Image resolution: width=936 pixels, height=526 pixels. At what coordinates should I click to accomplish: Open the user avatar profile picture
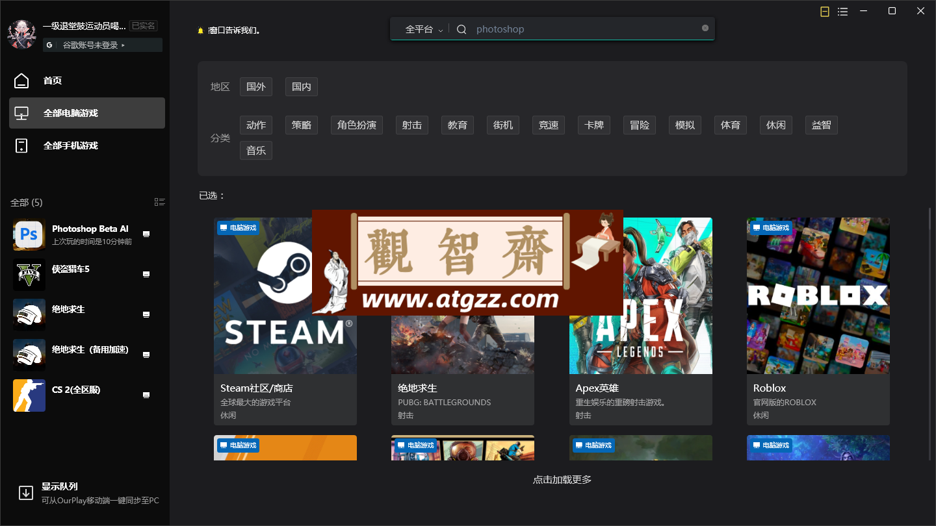[x=21, y=34]
